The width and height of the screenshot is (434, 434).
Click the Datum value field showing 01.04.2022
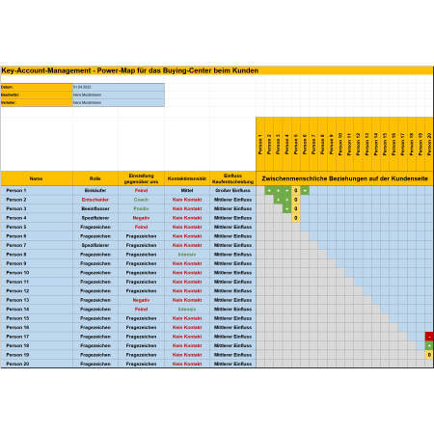(119, 87)
